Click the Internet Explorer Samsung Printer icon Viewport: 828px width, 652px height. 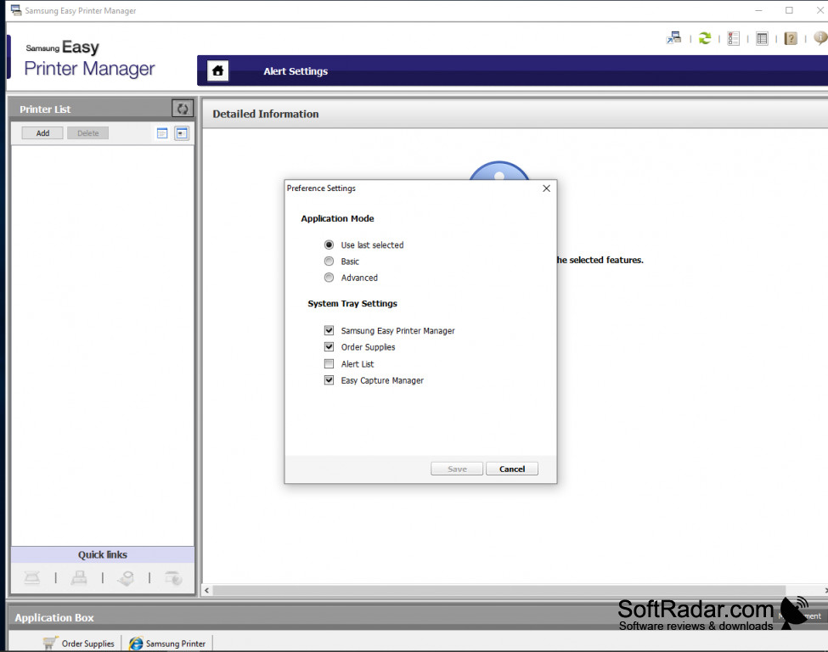click(x=136, y=643)
